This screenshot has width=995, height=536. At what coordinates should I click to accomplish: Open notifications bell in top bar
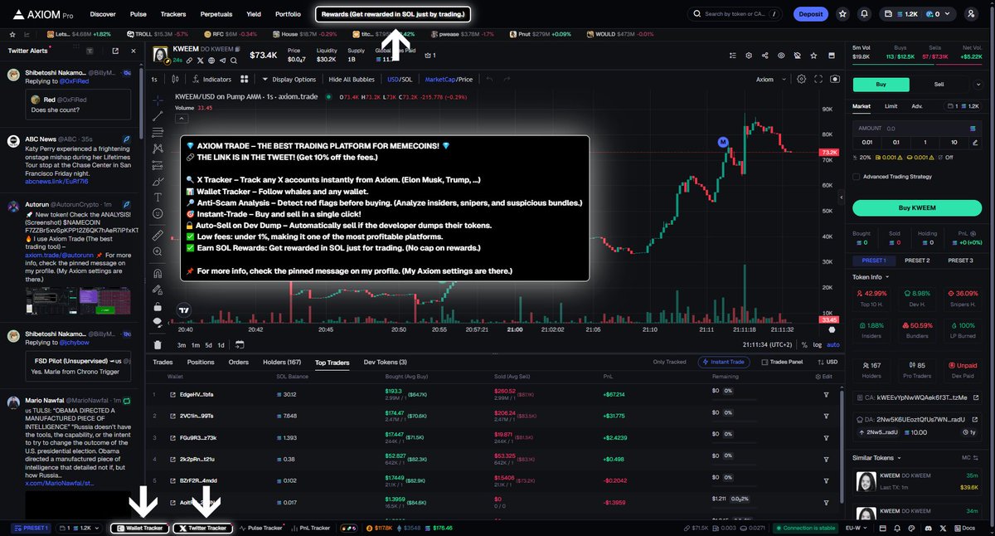[x=864, y=13]
